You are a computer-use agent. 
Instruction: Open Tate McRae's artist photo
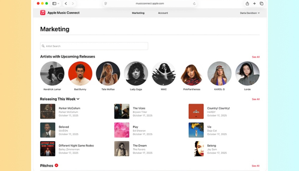[x=108, y=73]
